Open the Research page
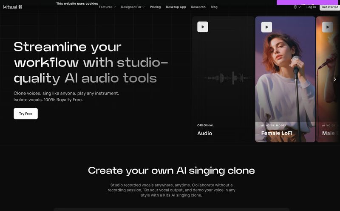Viewport: 340px width, 211px height. [198, 7]
